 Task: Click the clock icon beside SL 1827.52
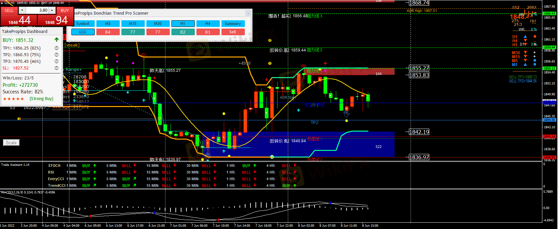(x=57, y=68)
